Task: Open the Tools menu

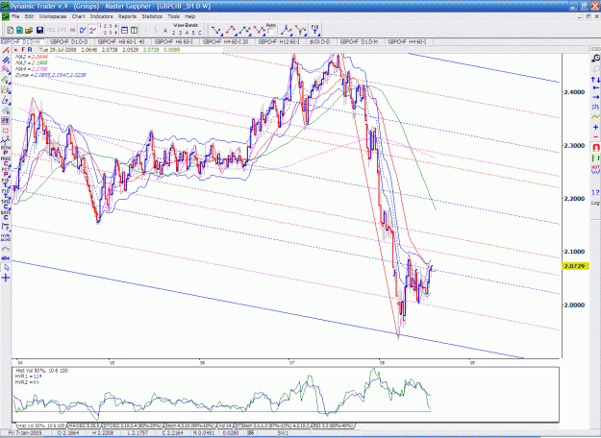Action: [173, 16]
